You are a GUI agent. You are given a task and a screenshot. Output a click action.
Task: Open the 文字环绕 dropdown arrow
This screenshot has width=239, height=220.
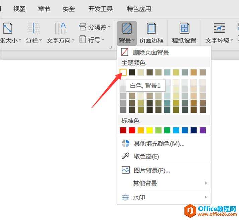[232, 40]
